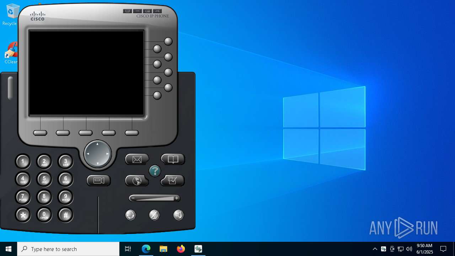
Task: Open the notification center
Action: coord(443,249)
